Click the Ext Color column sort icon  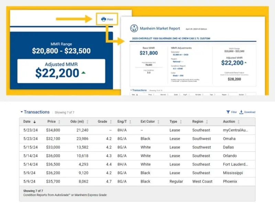click(x=159, y=122)
